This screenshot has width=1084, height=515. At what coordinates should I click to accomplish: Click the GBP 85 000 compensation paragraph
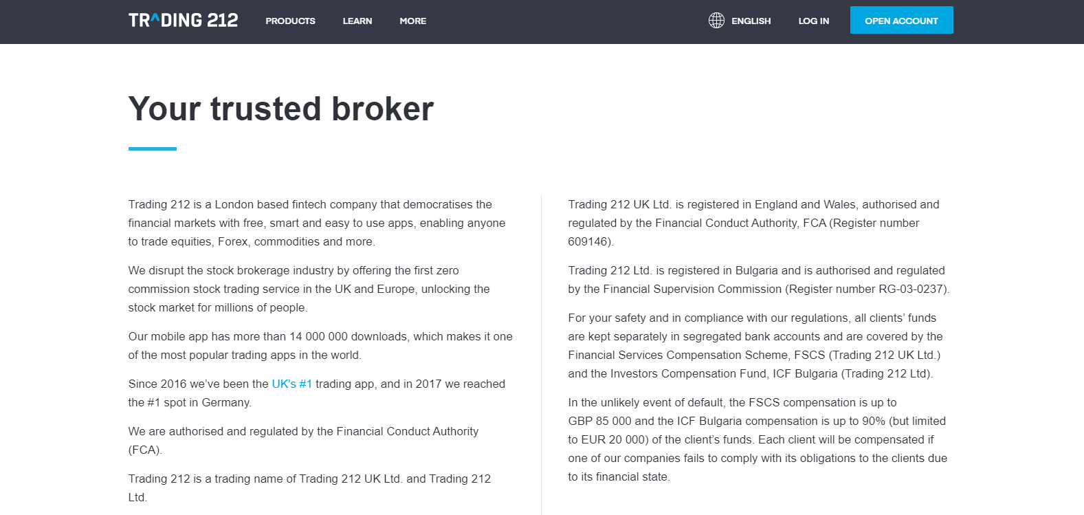click(x=757, y=439)
